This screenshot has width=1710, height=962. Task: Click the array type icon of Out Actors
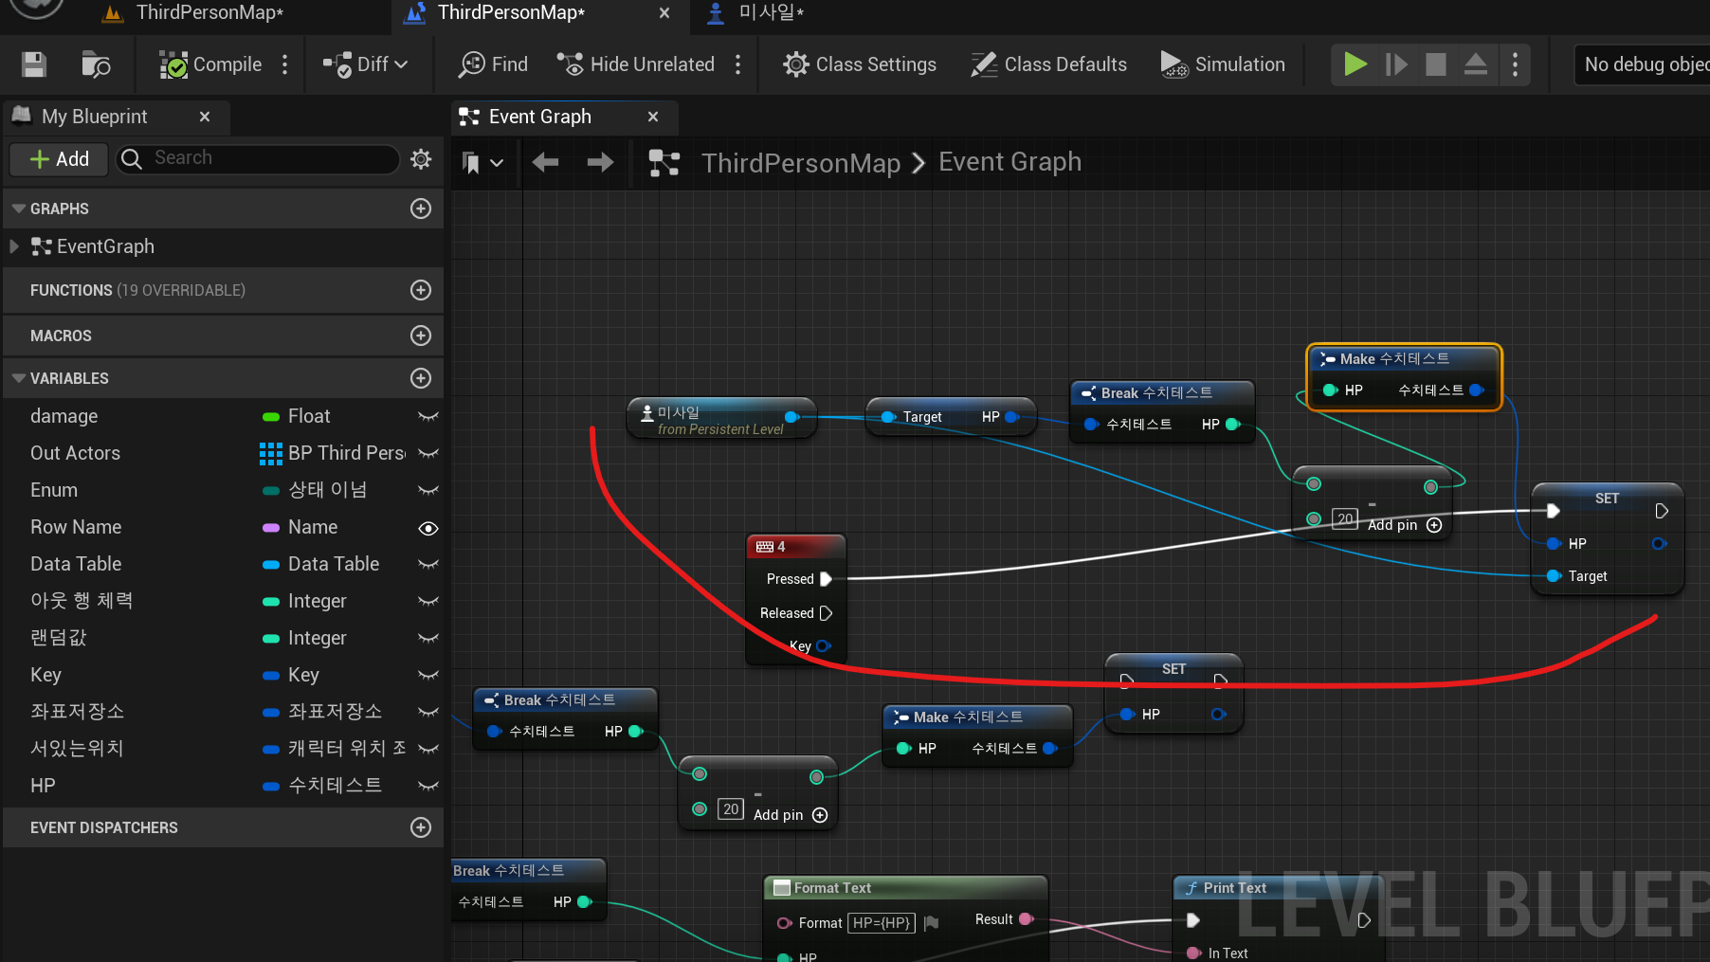pyautogui.click(x=271, y=454)
